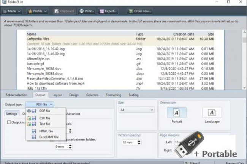The width and height of the screenshot is (247, 164).
Task: Click FreemakeVideoConverter_4.1.4.8.exe row
Action: [x=120, y=78]
